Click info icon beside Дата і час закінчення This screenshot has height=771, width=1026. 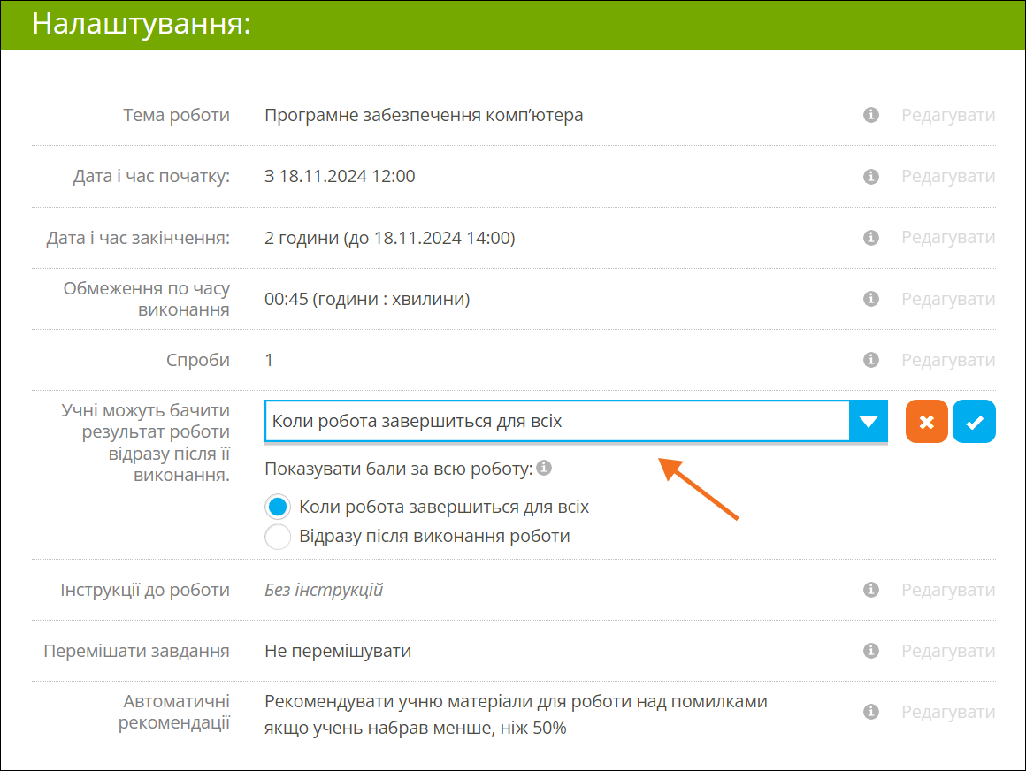pyautogui.click(x=871, y=238)
